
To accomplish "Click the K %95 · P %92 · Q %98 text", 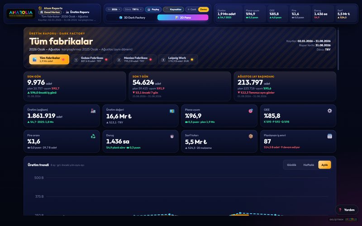I will pyautogui.click(x=276, y=122).
